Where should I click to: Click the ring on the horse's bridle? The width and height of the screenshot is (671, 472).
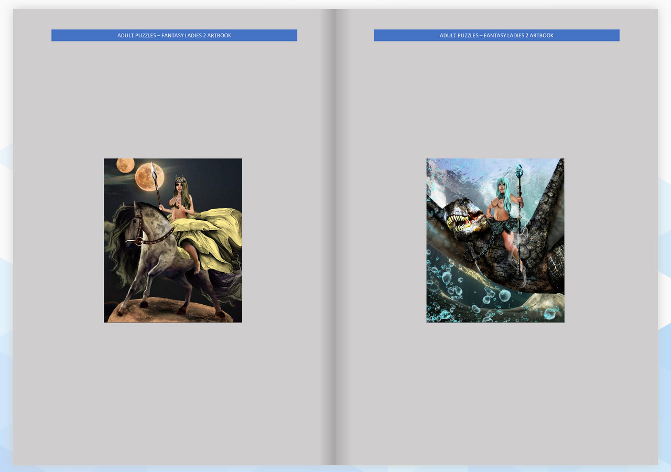138,241
